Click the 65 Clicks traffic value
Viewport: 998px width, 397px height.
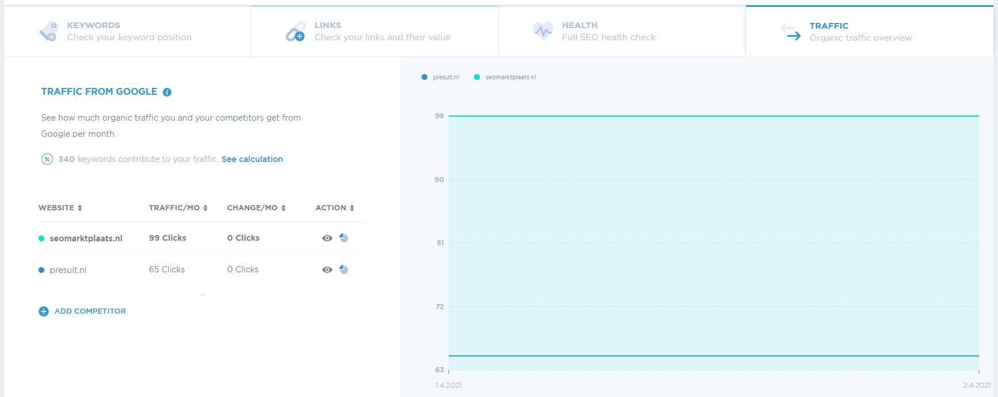point(167,269)
